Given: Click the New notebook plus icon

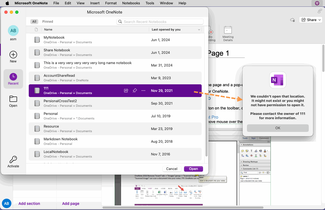Looking at the screenshot, I should pyautogui.click(x=13, y=55).
